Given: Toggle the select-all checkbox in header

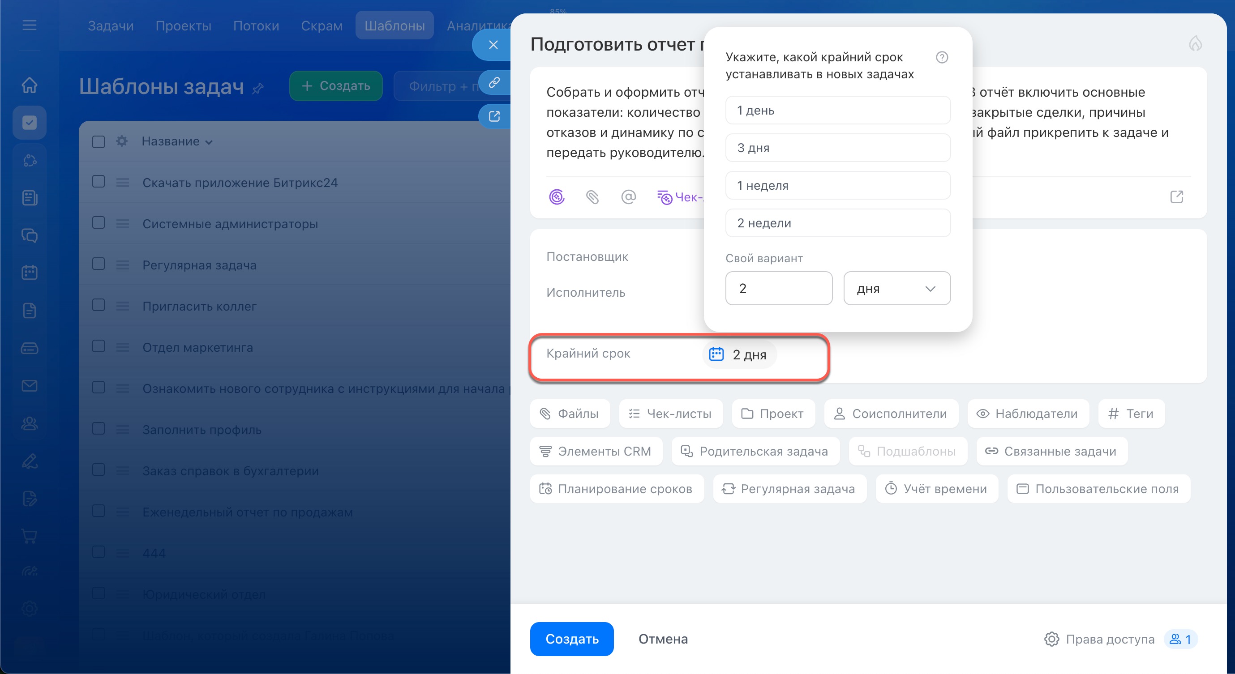Looking at the screenshot, I should [x=99, y=142].
